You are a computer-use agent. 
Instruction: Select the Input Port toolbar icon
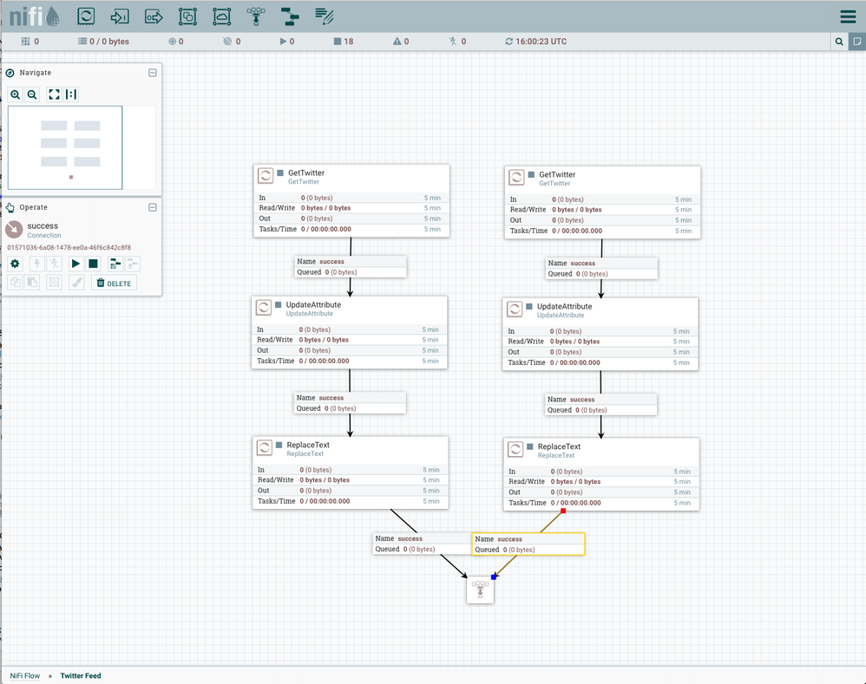pos(120,16)
